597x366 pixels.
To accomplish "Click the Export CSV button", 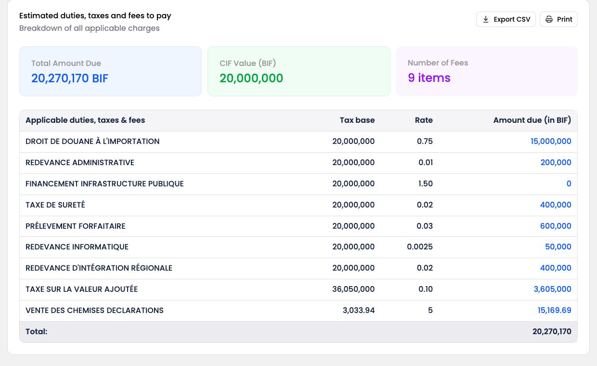I will coord(506,19).
